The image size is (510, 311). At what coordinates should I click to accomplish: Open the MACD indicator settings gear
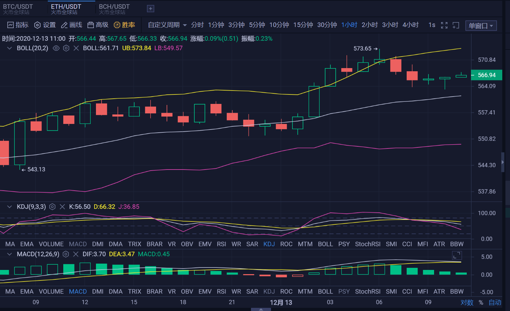[66, 254]
